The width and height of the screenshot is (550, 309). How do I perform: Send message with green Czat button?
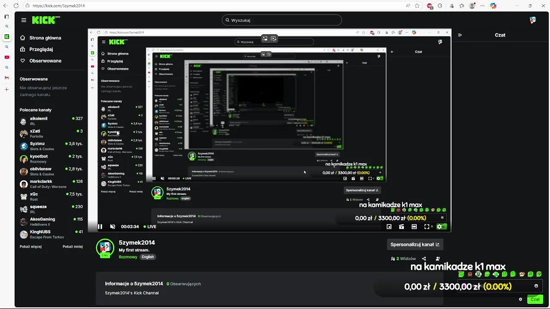click(535, 299)
